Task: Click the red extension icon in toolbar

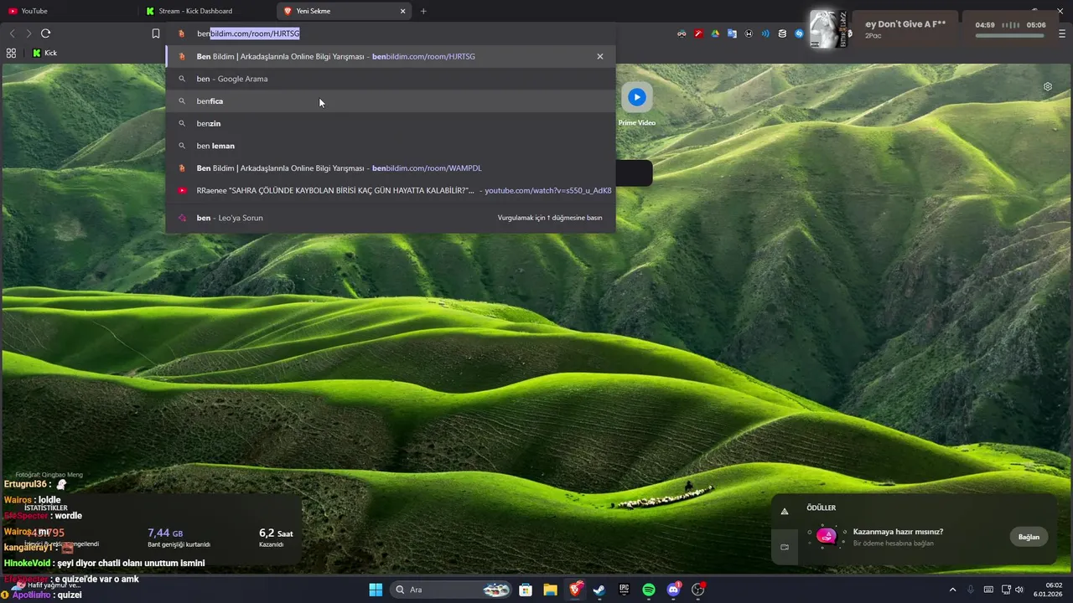Action: click(698, 33)
